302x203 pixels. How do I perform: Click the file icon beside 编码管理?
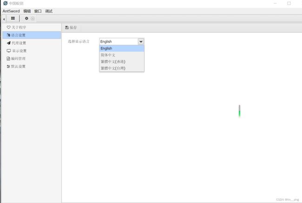[x=8, y=58]
